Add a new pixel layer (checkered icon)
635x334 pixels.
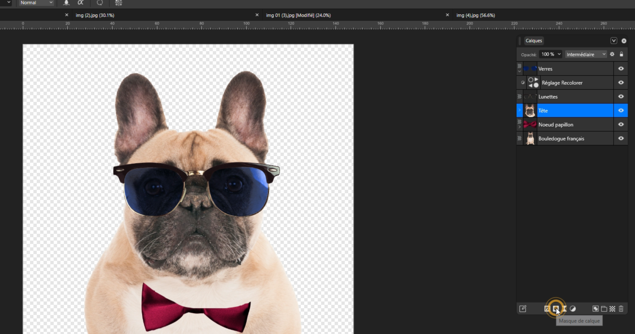point(612,309)
